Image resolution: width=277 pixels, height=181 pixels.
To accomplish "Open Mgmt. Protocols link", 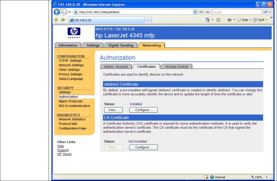I will [71, 101].
